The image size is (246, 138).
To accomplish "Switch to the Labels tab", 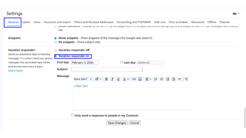I will tap(26, 22).
